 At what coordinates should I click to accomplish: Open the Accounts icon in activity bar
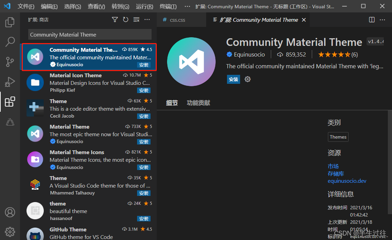click(10, 212)
